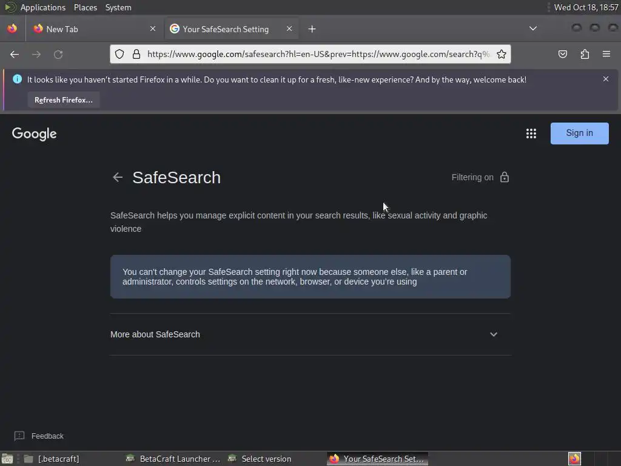Image resolution: width=621 pixels, height=466 pixels.
Task: Click the info icon in notification bar
Action: pos(18,79)
